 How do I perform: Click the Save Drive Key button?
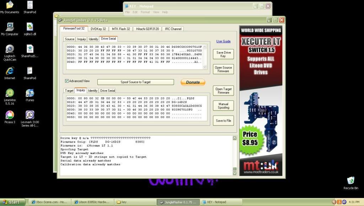tap(223, 54)
